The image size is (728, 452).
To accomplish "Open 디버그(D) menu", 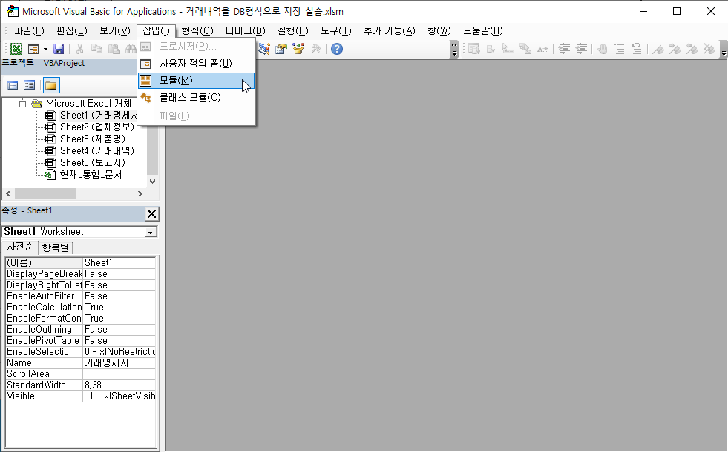I will point(245,30).
